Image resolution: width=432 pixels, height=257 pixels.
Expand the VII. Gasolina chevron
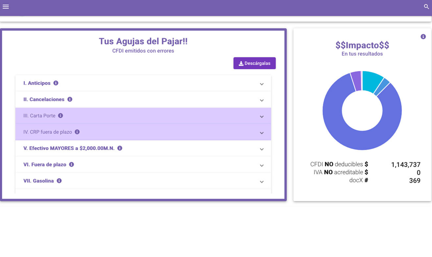[262, 182]
